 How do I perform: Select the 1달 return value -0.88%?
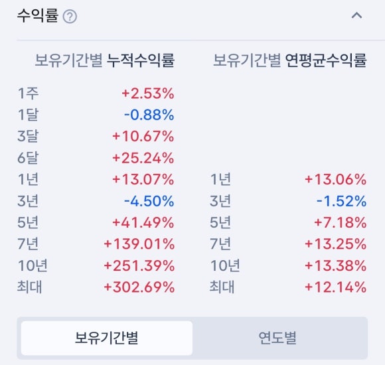click(149, 115)
